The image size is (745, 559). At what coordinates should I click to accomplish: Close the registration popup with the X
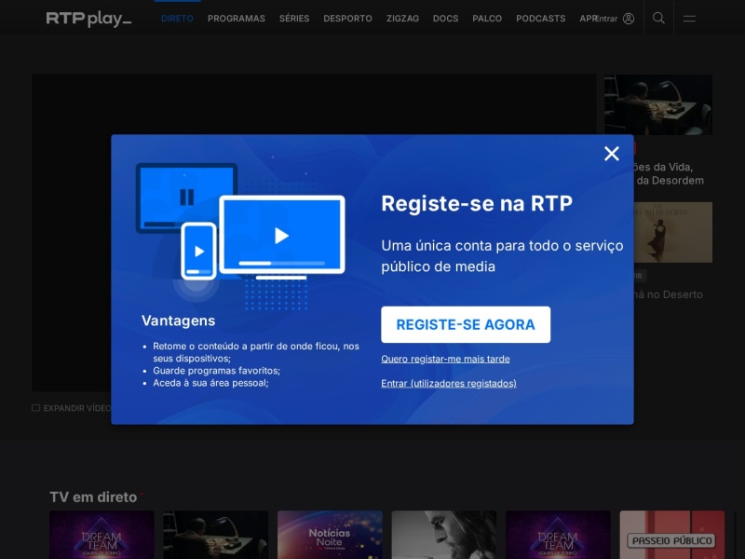click(x=612, y=154)
